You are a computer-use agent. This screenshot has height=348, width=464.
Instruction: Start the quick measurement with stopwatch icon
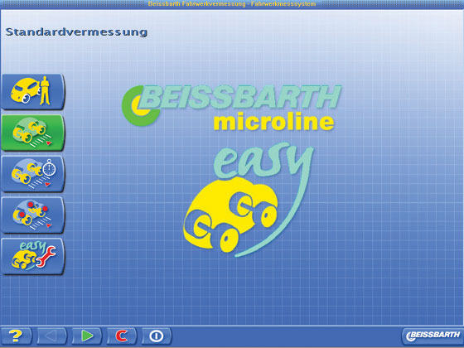pos(33,174)
